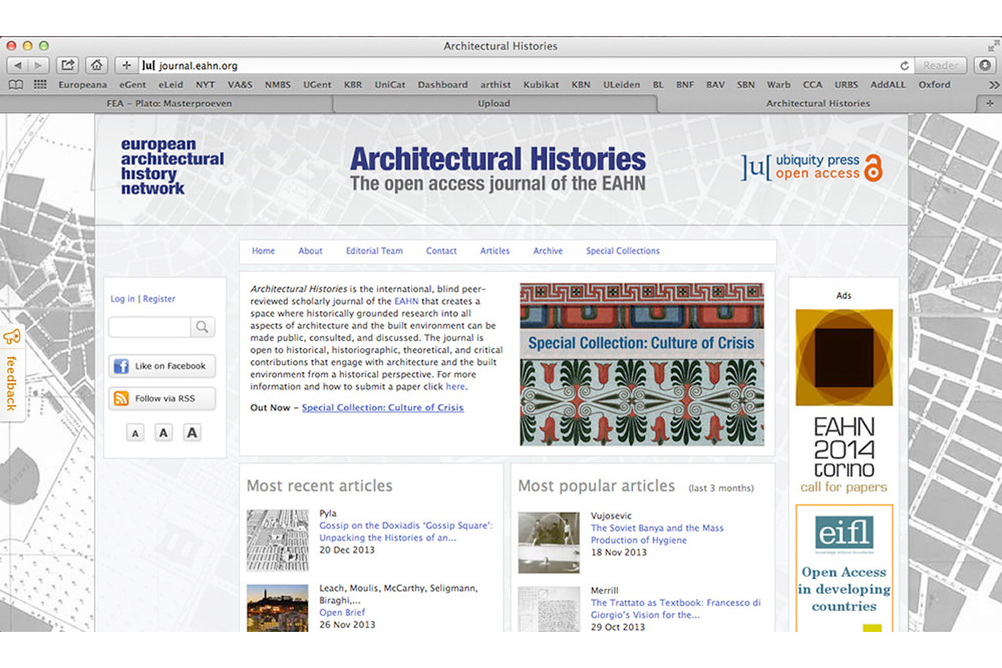
Task: Open the Downloads icon in toolbar
Action: [985, 65]
